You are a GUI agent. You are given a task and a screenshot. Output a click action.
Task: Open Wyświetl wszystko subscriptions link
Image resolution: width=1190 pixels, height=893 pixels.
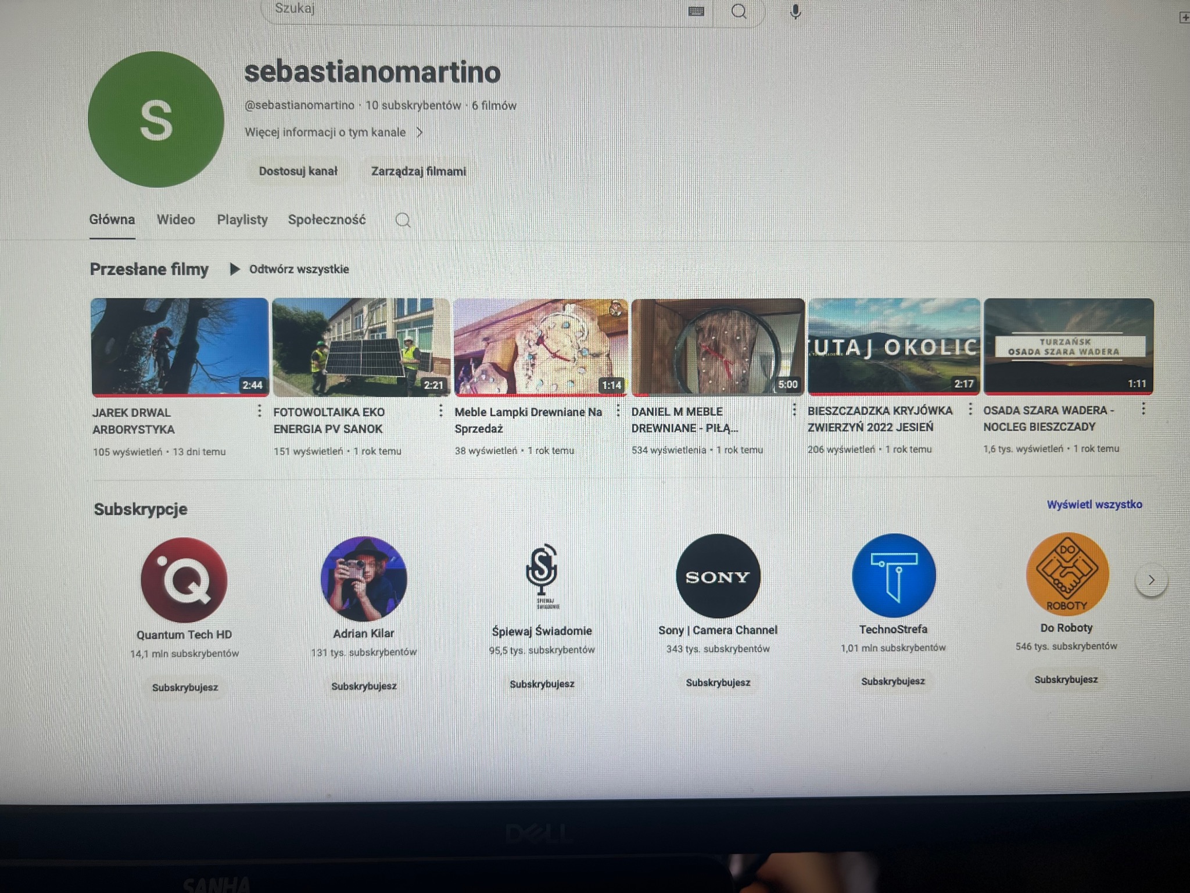tap(1095, 505)
